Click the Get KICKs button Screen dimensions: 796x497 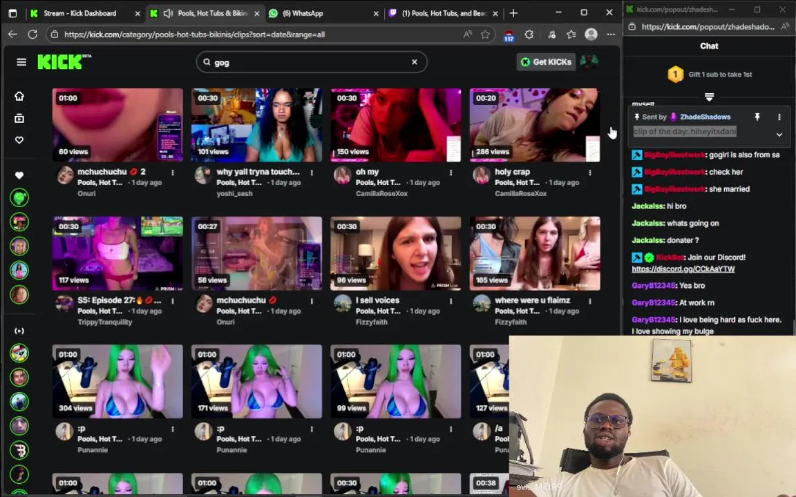click(x=547, y=62)
